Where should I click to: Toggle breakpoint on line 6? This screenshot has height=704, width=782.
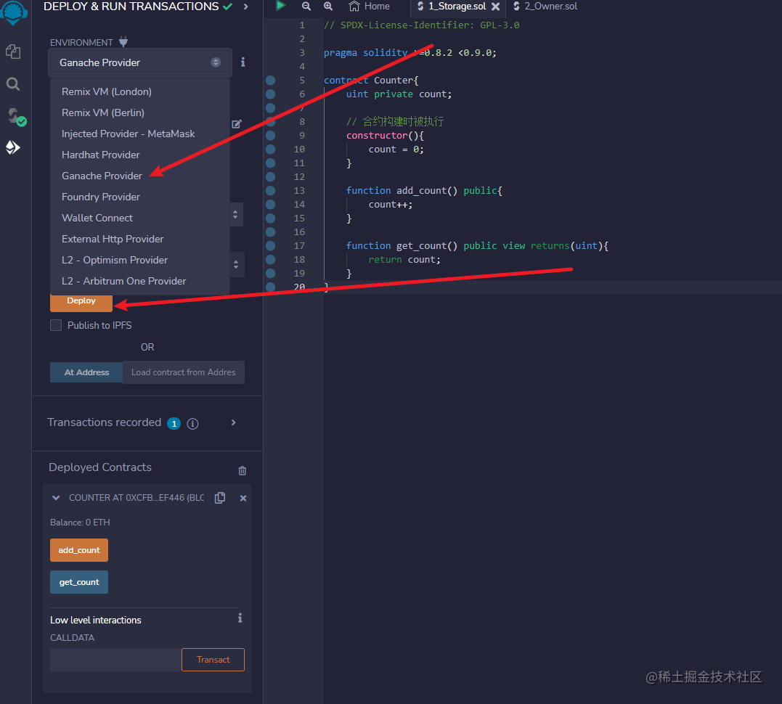(270, 94)
